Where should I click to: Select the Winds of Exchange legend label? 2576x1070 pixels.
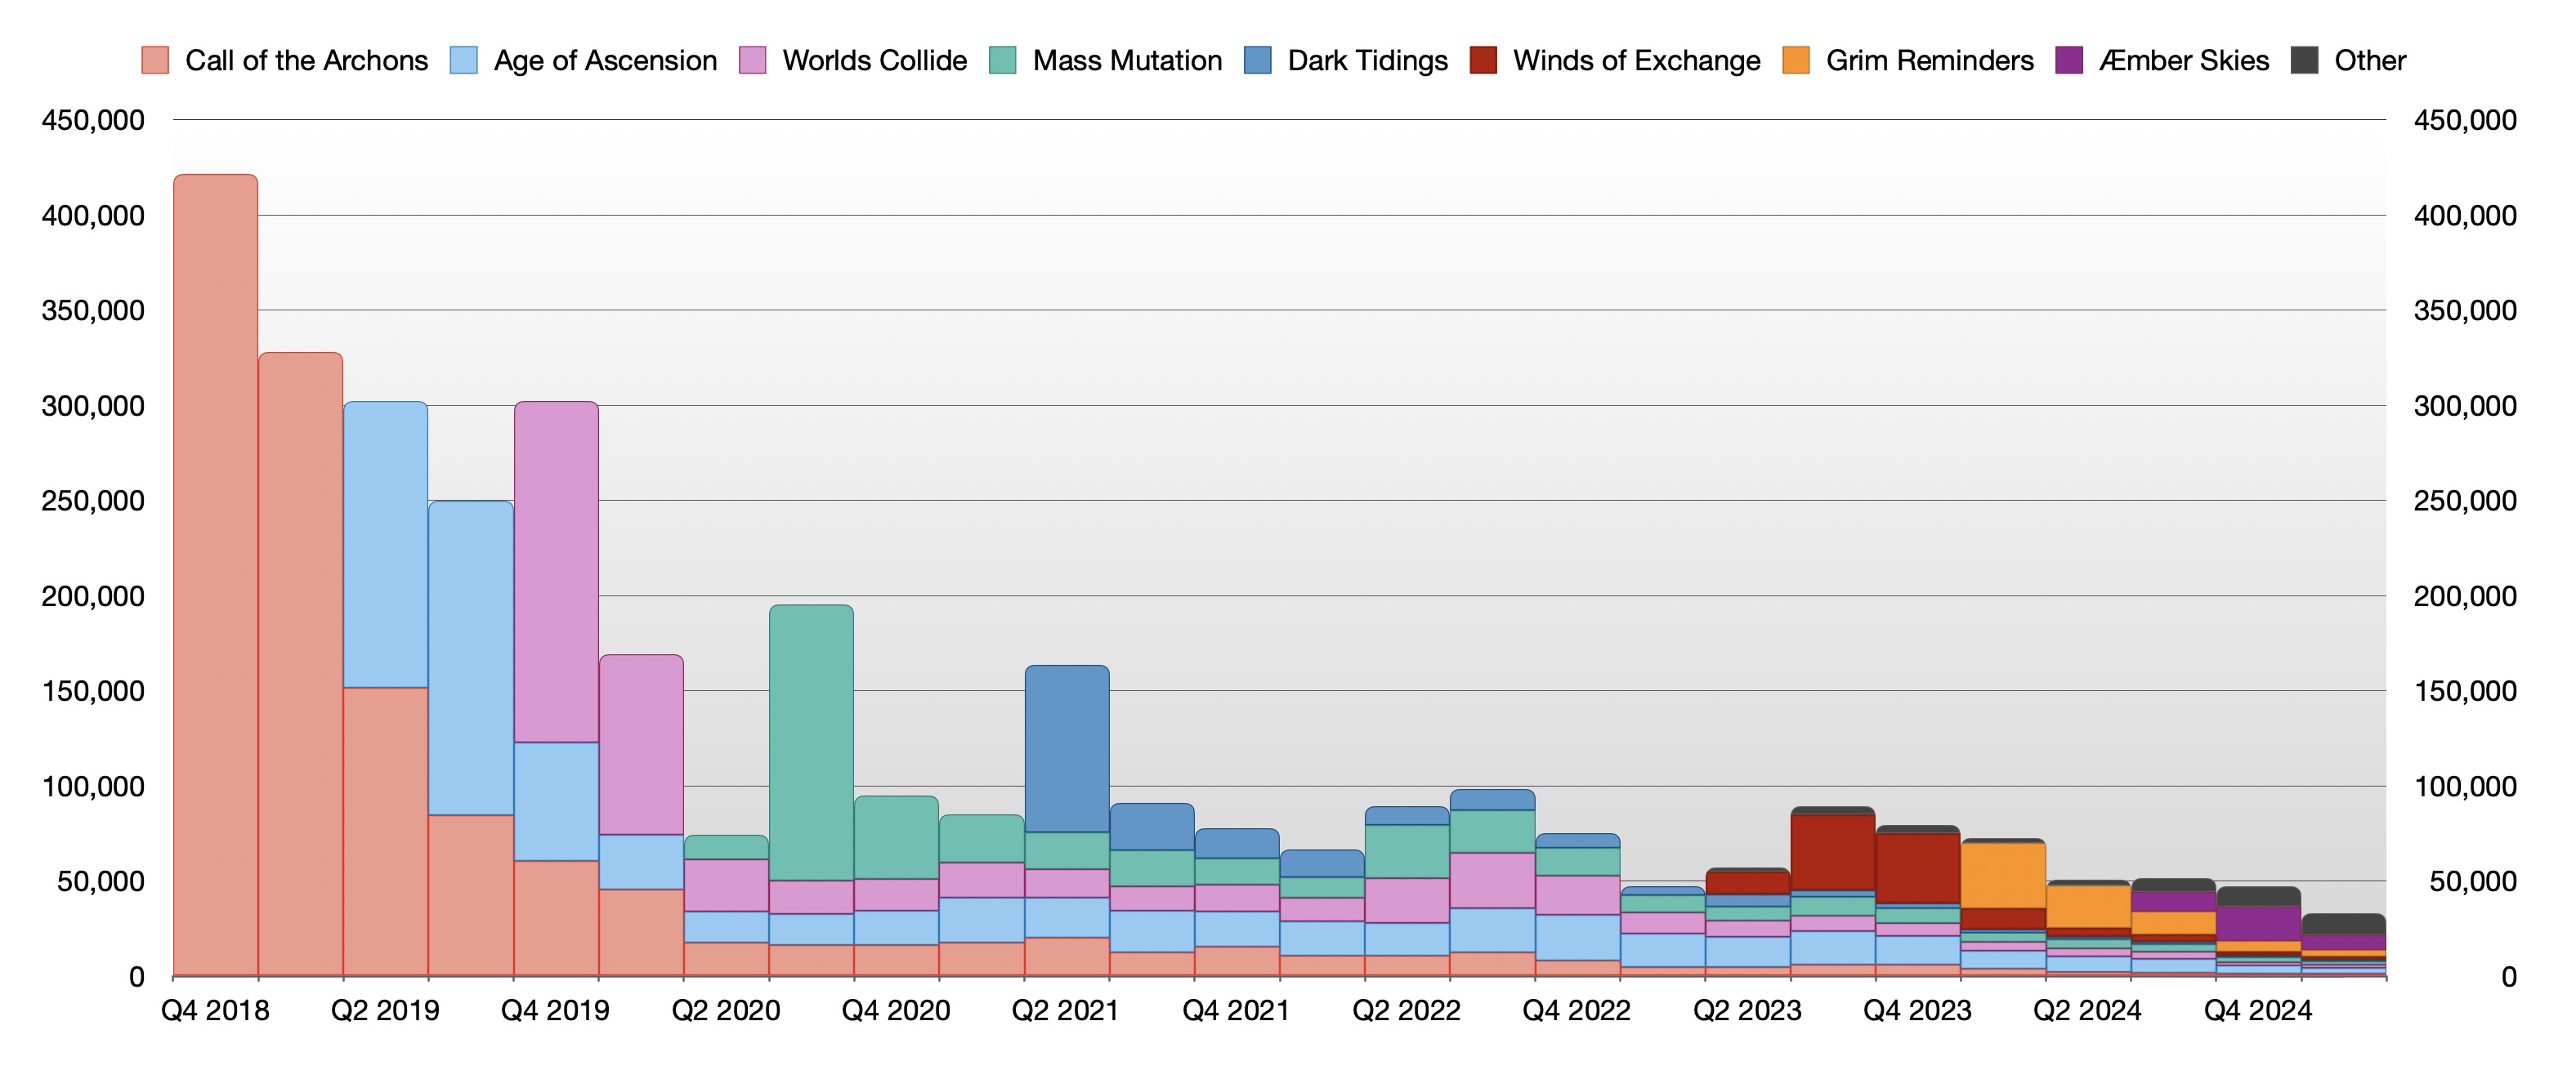[x=1636, y=60]
